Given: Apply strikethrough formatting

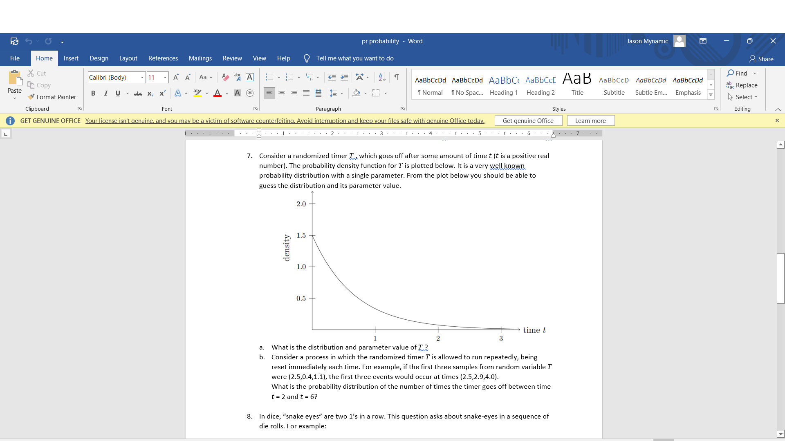Looking at the screenshot, I should 138,94.
